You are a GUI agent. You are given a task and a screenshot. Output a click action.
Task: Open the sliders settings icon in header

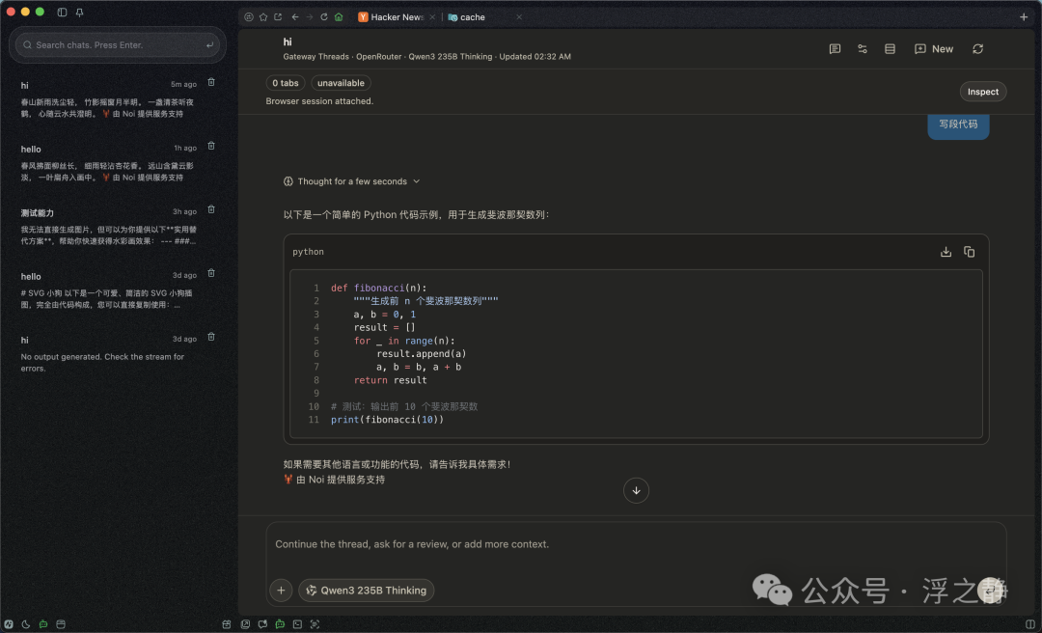click(x=862, y=49)
